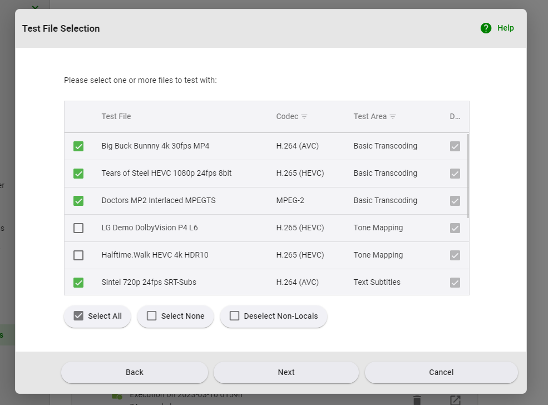Click the Codec column header

coord(287,116)
